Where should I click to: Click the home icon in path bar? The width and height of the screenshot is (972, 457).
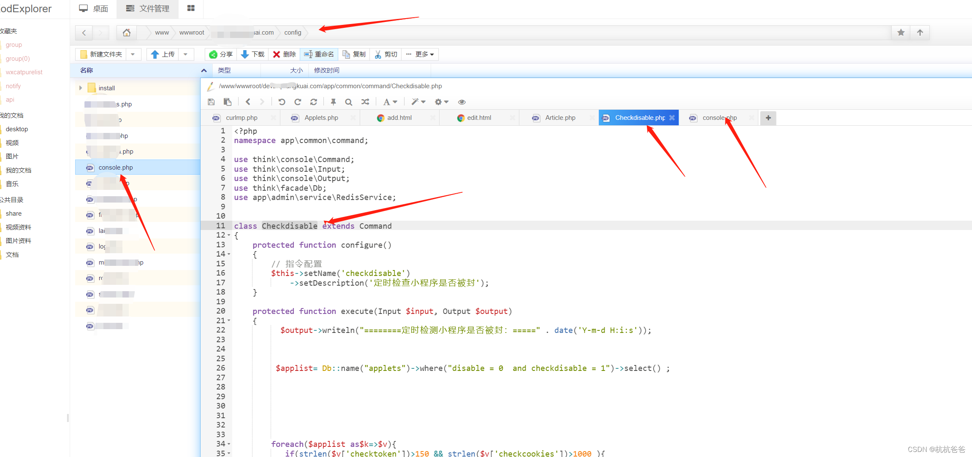pos(126,32)
